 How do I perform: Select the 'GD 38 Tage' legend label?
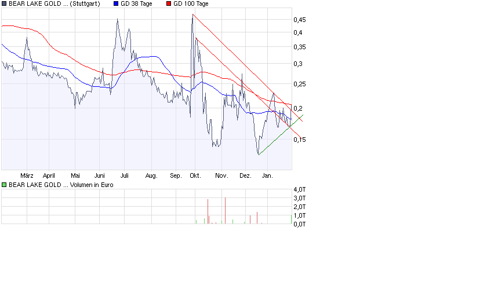[x=136, y=3]
